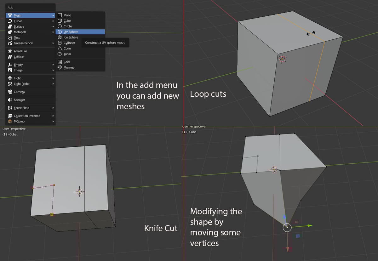Expand the Curve submenu arrow
This screenshot has height=261, width=378.
coord(53,21)
